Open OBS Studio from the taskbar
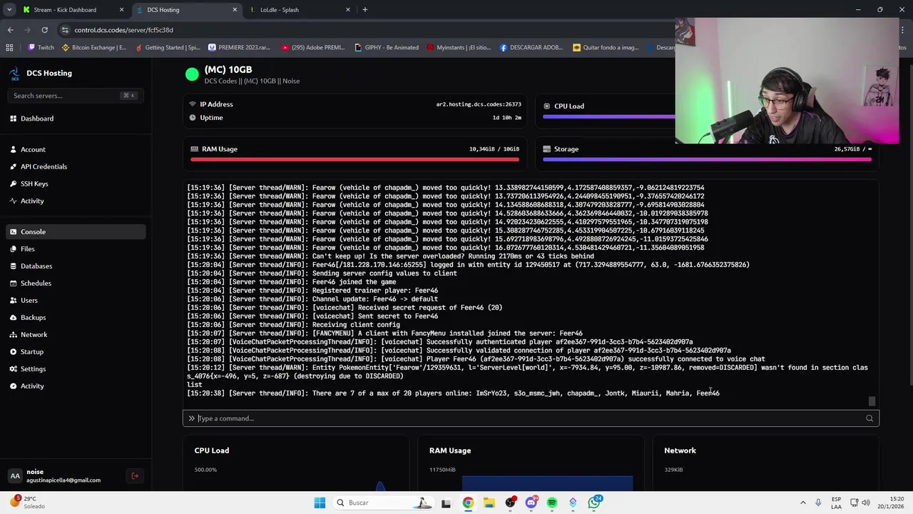 click(x=510, y=503)
